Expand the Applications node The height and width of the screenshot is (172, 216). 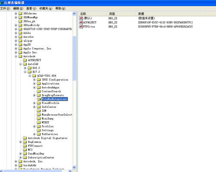tap(34, 84)
